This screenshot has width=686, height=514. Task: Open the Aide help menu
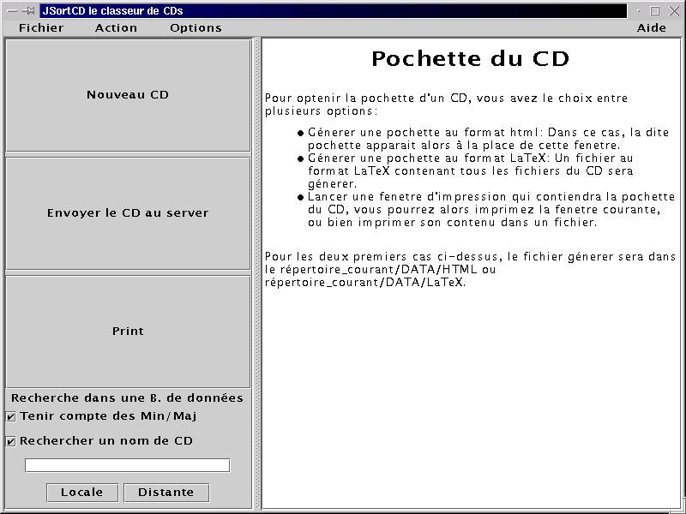coord(652,27)
